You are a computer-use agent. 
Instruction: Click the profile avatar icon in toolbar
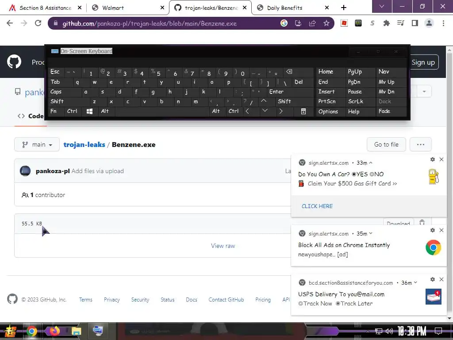coord(429,23)
